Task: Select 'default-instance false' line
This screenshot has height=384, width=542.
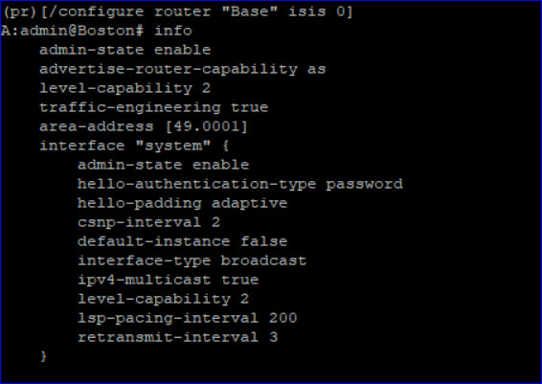Action: [x=182, y=241]
